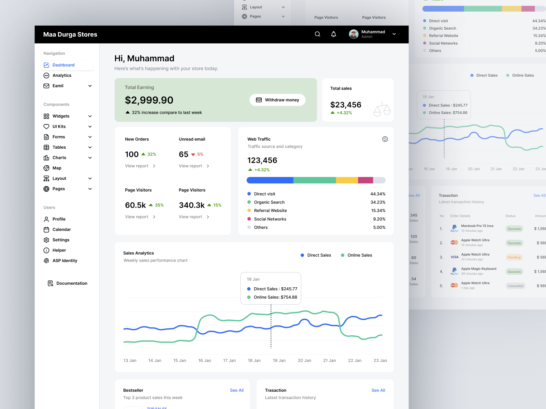The image size is (546, 409).
Task: Click the notifications bell icon
Action: [x=333, y=34]
